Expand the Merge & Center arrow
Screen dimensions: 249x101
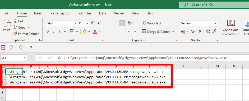(173, 31)
